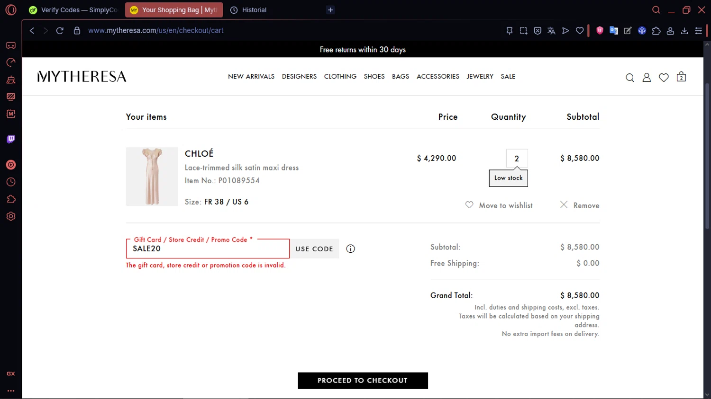The width and height of the screenshot is (711, 399).
Task: Open the shopping bag icon showing 2
Action: click(x=681, y=77)
